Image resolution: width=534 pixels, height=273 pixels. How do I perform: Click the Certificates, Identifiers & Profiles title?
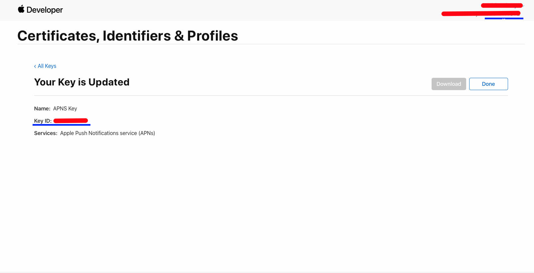(x=127, y=36)
